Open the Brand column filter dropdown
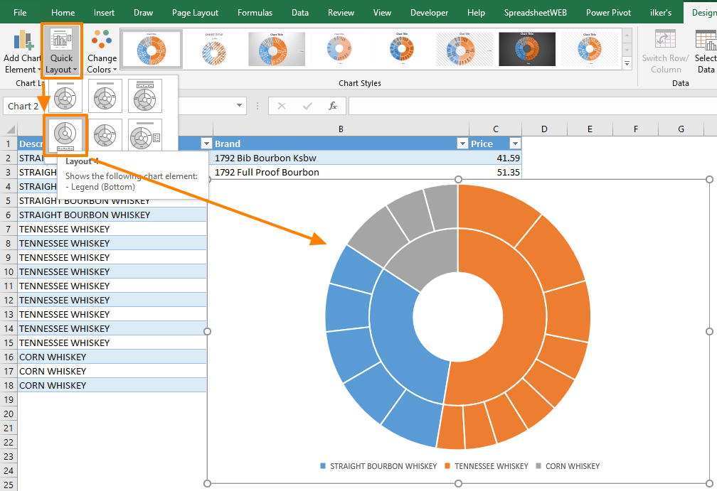717x491 pixels. coord(463,143)
